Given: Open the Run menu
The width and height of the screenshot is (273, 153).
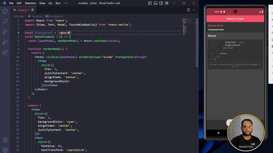Looking at the screenshot, I should click(58, 3).
